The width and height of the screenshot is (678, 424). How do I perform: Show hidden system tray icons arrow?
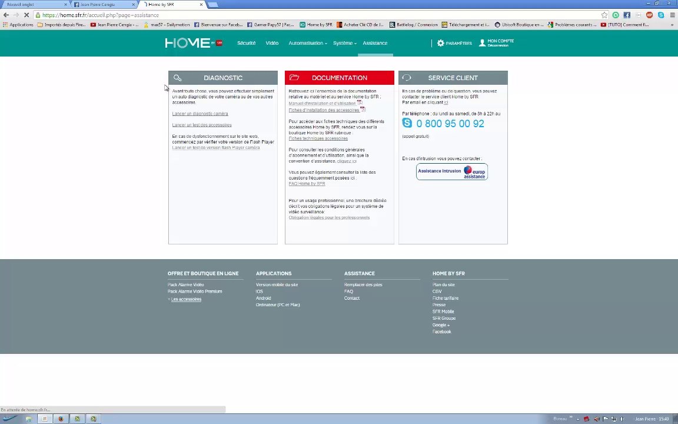[578, 419]
